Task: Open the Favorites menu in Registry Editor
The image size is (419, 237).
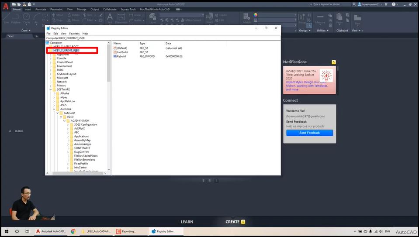Action: 74,34
